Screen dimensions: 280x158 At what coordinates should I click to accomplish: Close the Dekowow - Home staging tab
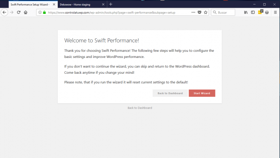103,4
